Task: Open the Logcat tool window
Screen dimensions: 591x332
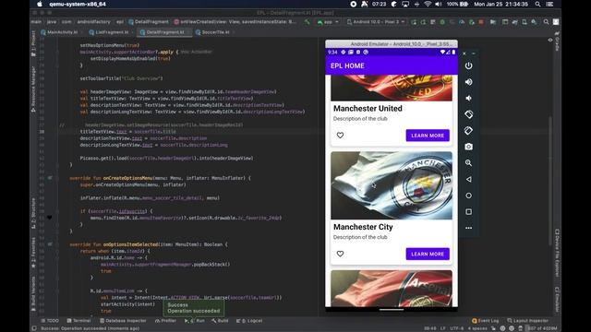Action: pyautogui.click(x=249, y=321)
